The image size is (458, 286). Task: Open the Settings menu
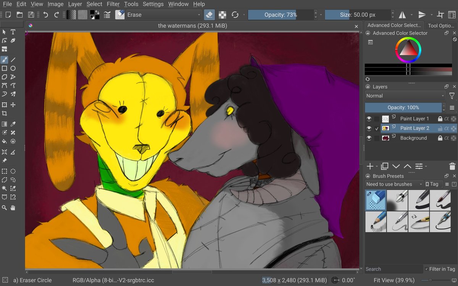click(x=153, y=4)
